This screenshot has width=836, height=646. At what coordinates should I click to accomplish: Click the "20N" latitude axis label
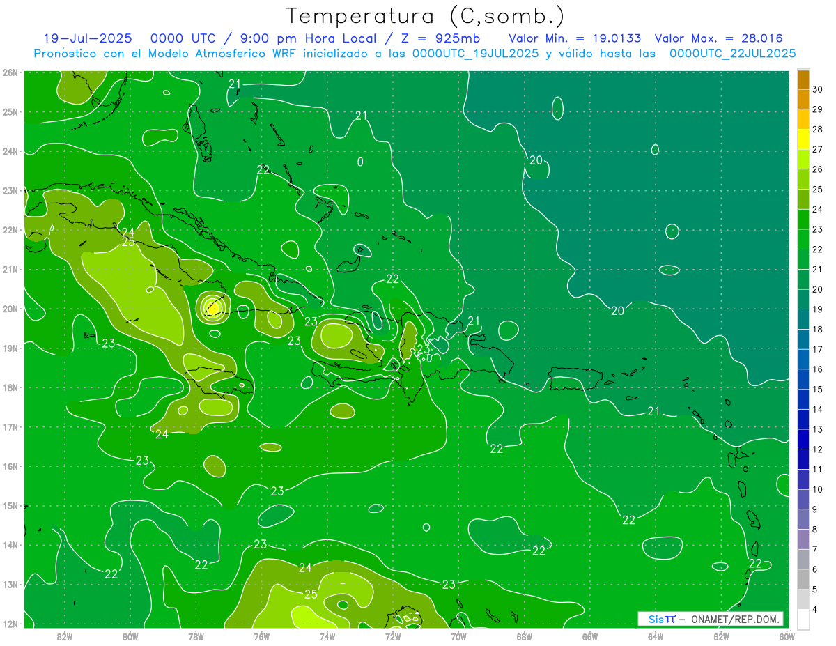pos(10,309)
